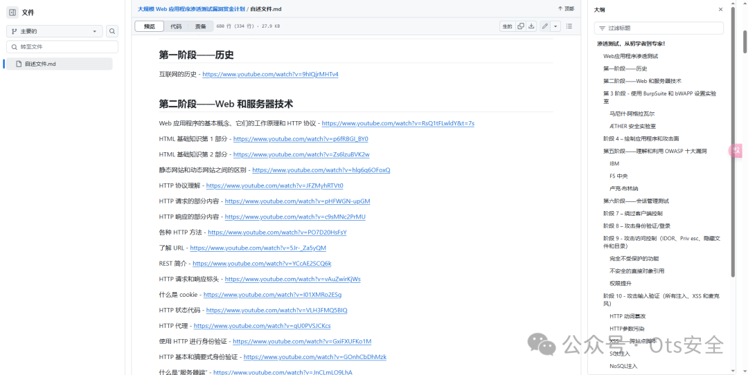The image size is (748, 375).
Task: Open 使用 HTTP 进行身份验证 link
Action: pyautogui.click(x=302, y=342)
